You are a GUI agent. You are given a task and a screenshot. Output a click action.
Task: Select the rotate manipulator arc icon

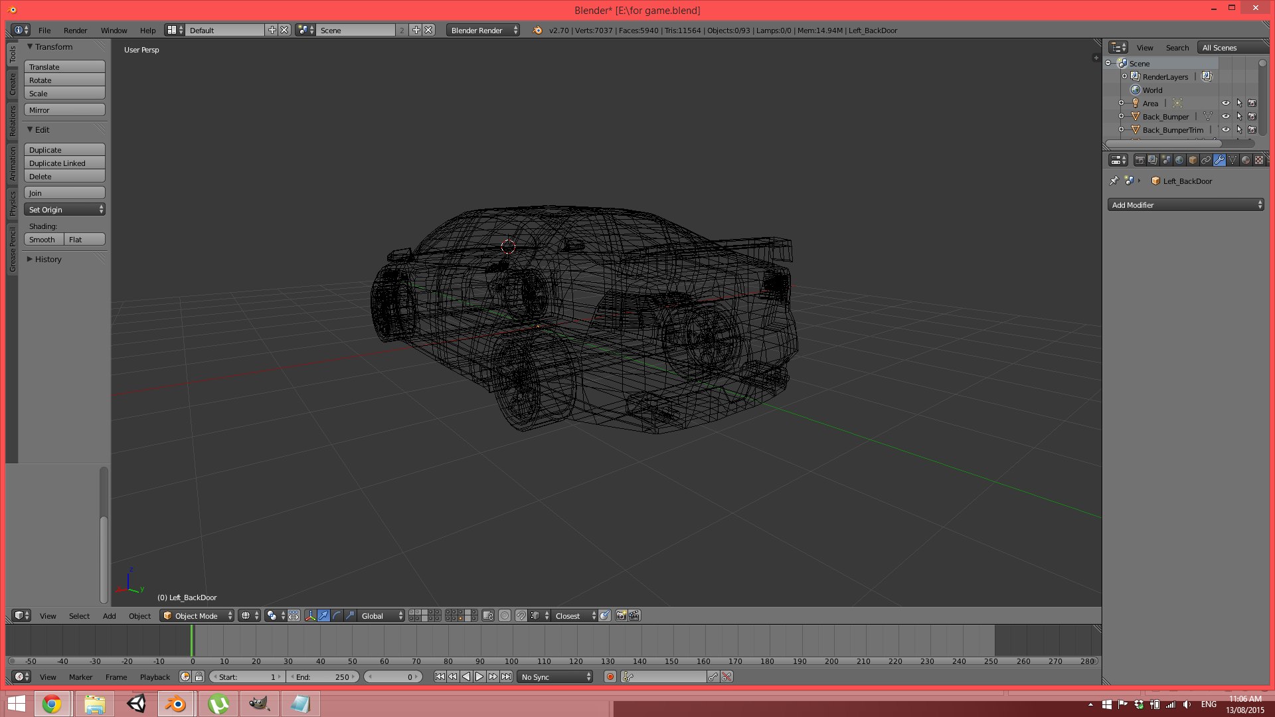[337, 616]
